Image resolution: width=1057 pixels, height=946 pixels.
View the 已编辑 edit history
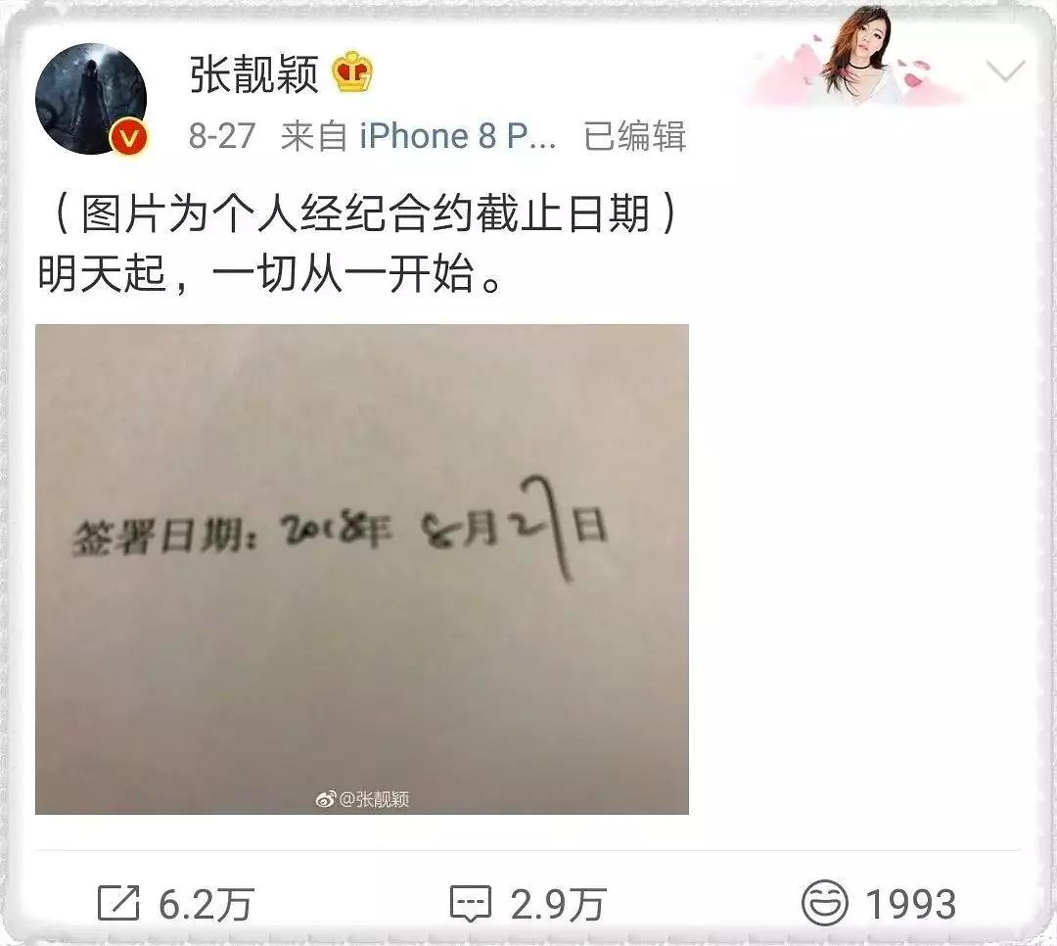634,136
